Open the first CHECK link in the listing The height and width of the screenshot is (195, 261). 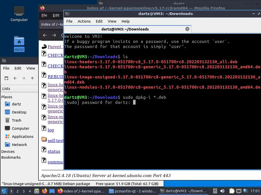[55, 55]
